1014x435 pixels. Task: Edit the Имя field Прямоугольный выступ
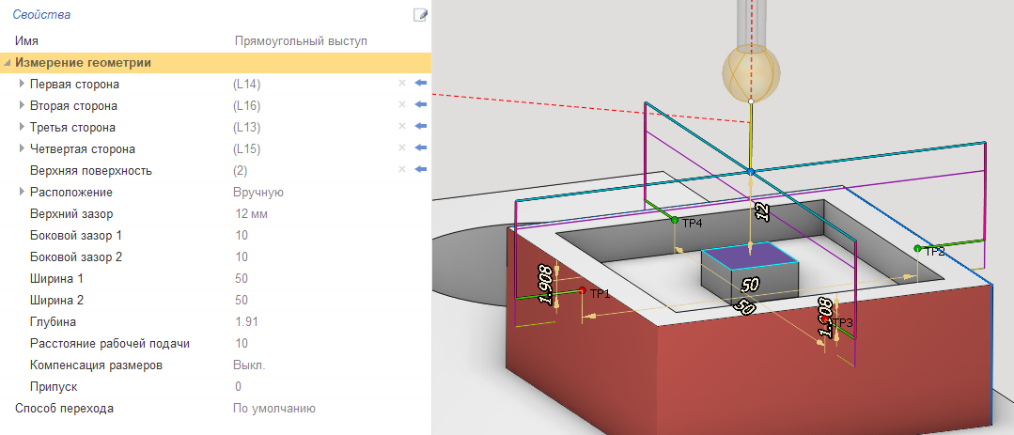pos(299,41)
